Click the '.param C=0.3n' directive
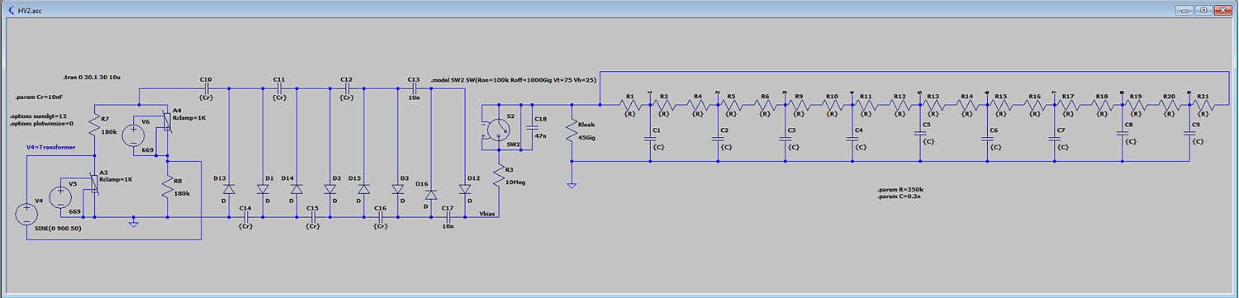1239x298 pixels. (x=899, y=197)
